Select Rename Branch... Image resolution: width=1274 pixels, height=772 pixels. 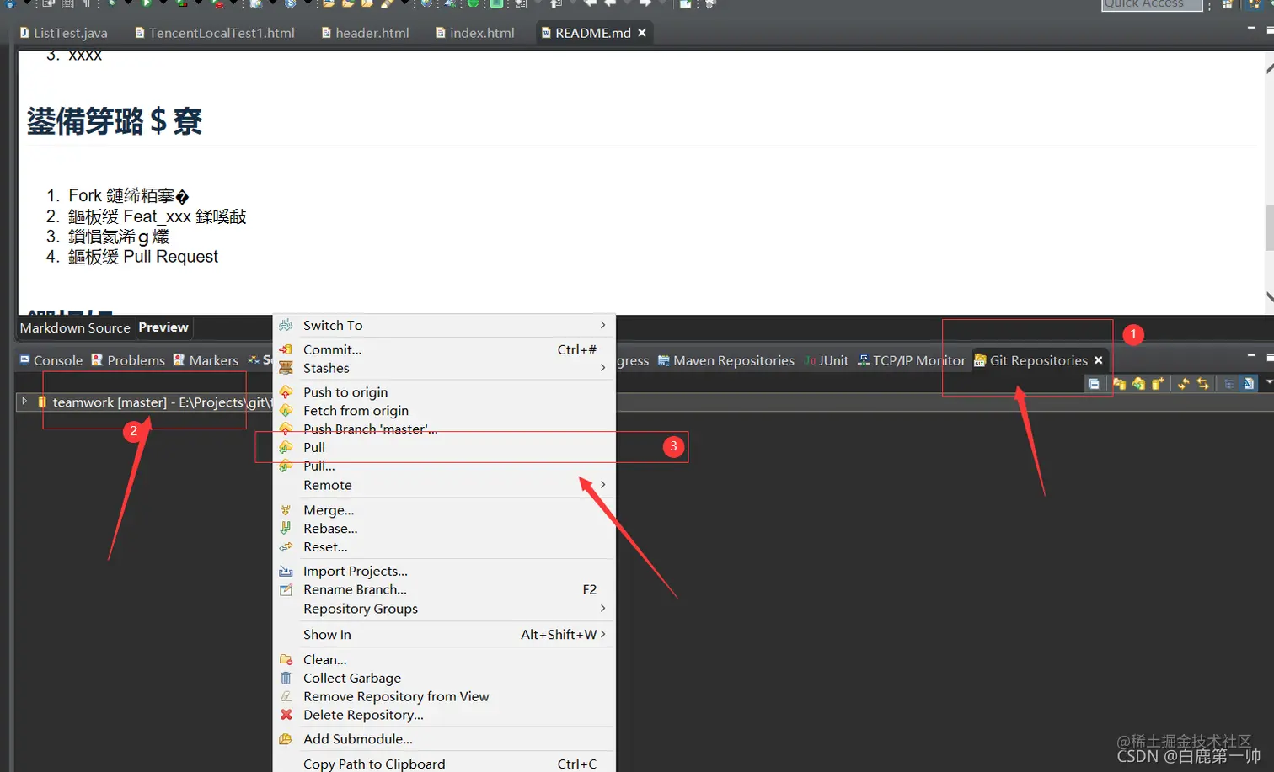pyautogui.click(x=444, y=589)
